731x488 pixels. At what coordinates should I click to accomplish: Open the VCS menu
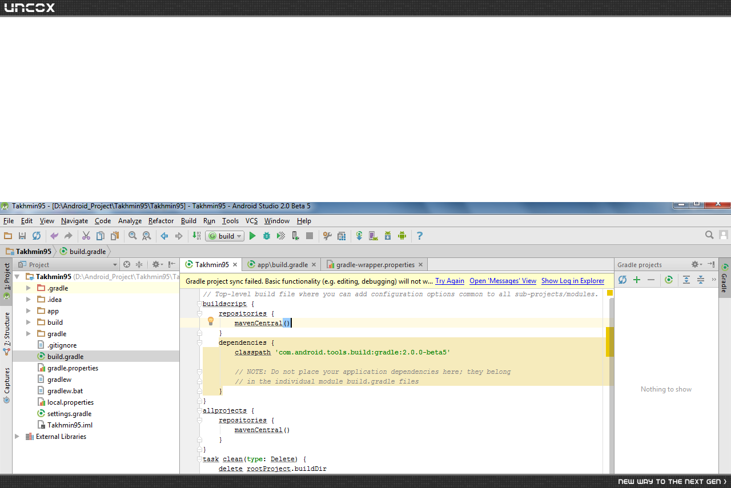[x=252, y=221]
